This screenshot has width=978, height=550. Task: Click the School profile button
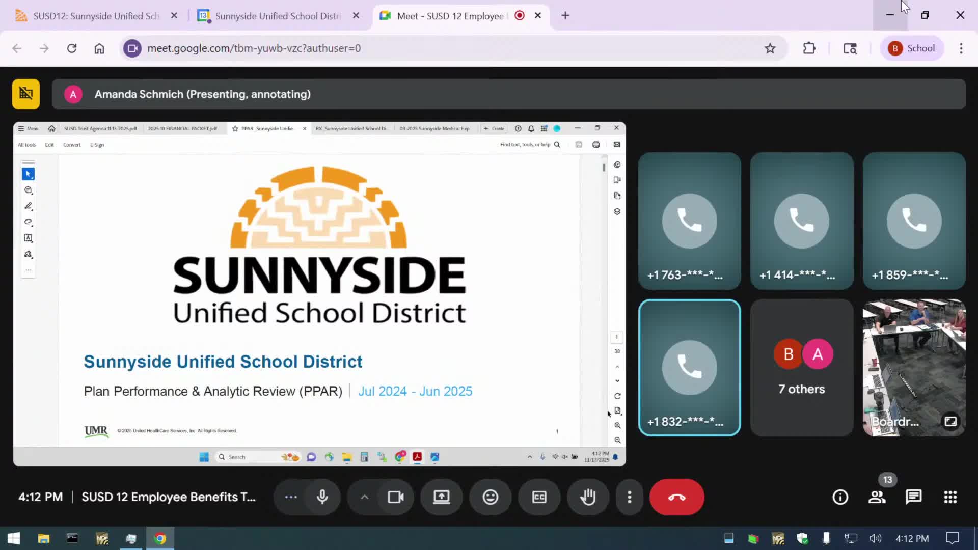pos(912,48)
